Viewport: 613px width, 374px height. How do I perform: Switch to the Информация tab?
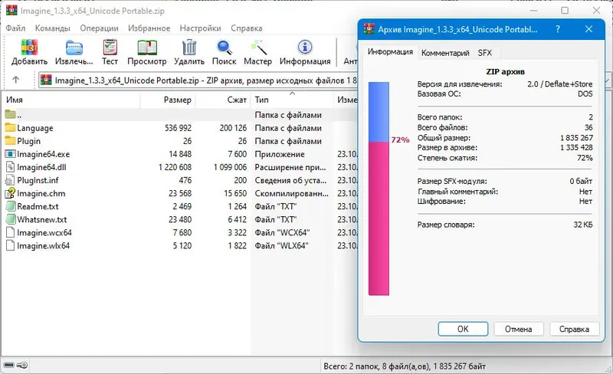tap(390, 51)
